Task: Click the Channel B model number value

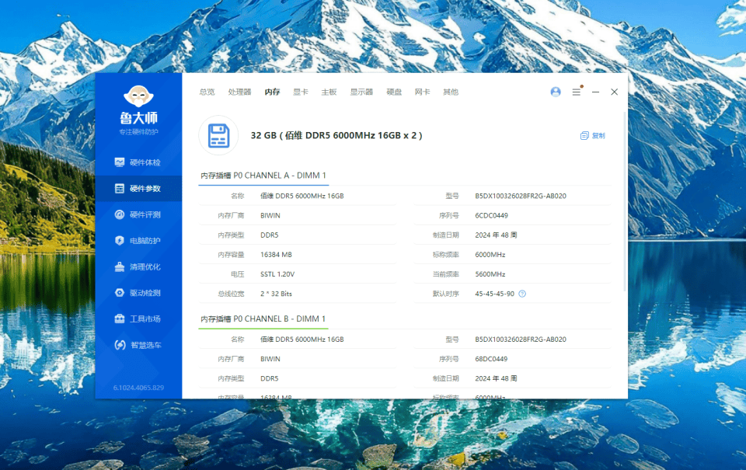Action: (521, 339)
